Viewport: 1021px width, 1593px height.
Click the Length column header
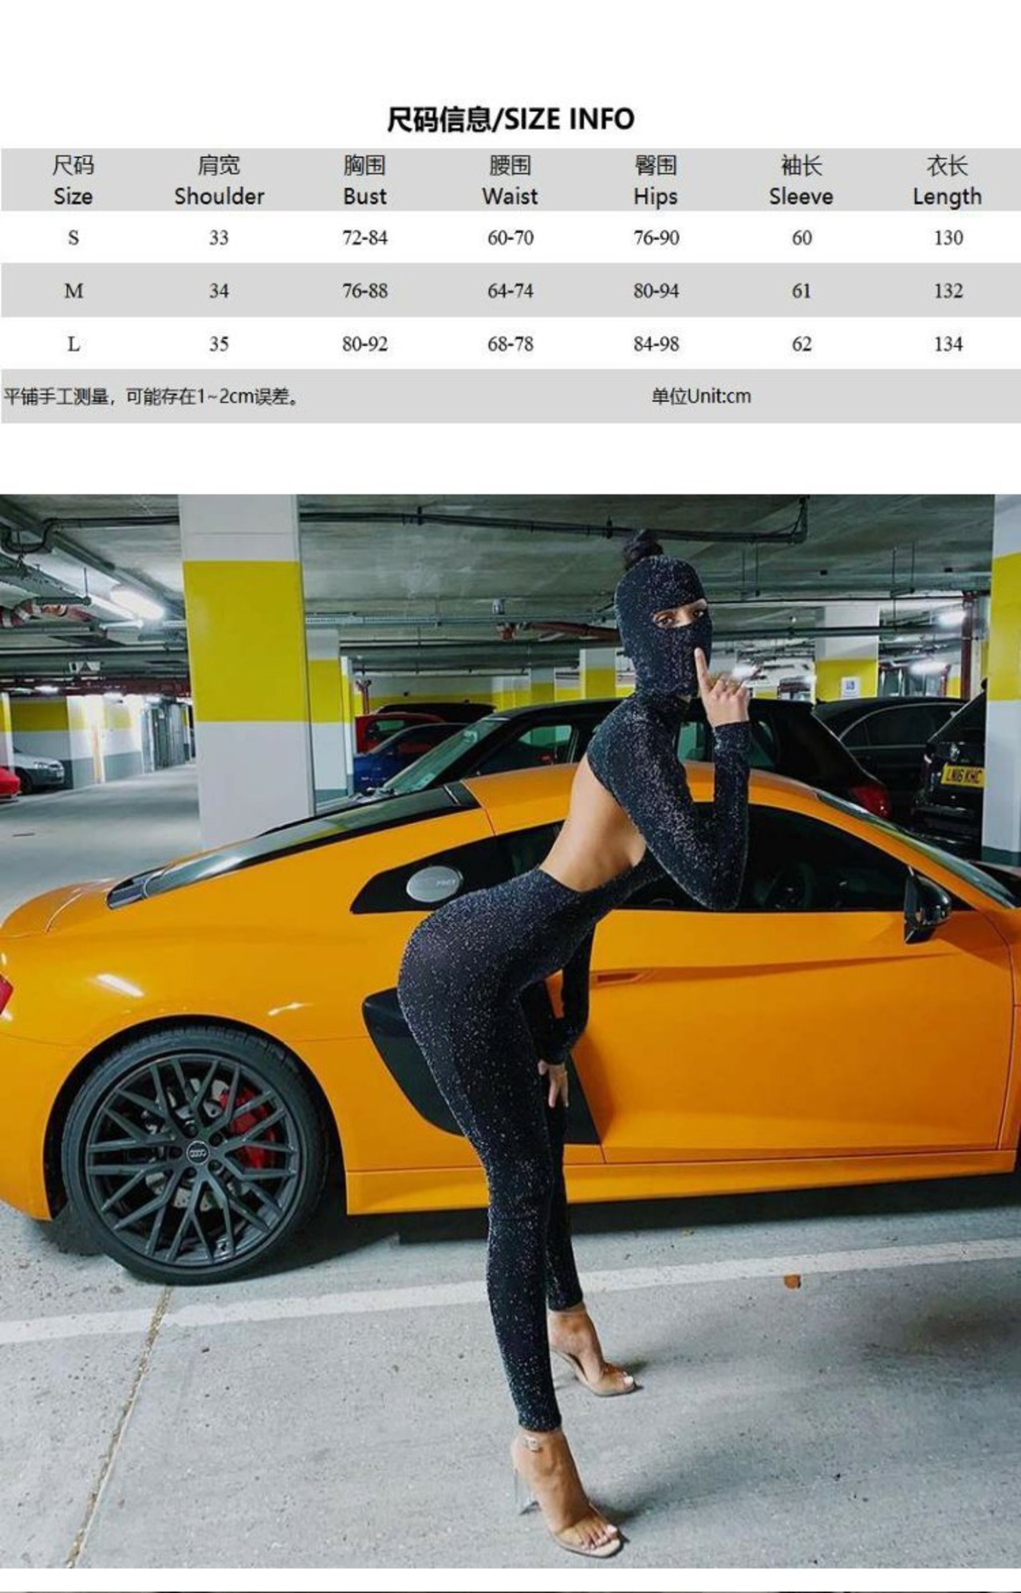pos(948,180)
